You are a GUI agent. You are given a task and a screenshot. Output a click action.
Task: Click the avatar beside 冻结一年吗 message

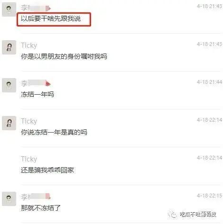(x=9, y=85)
